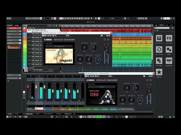The width and height of the screenshot is (181, 135).
Task: Switch to Inspector tab
Action: pyautogui.click(x=10, y=25)
